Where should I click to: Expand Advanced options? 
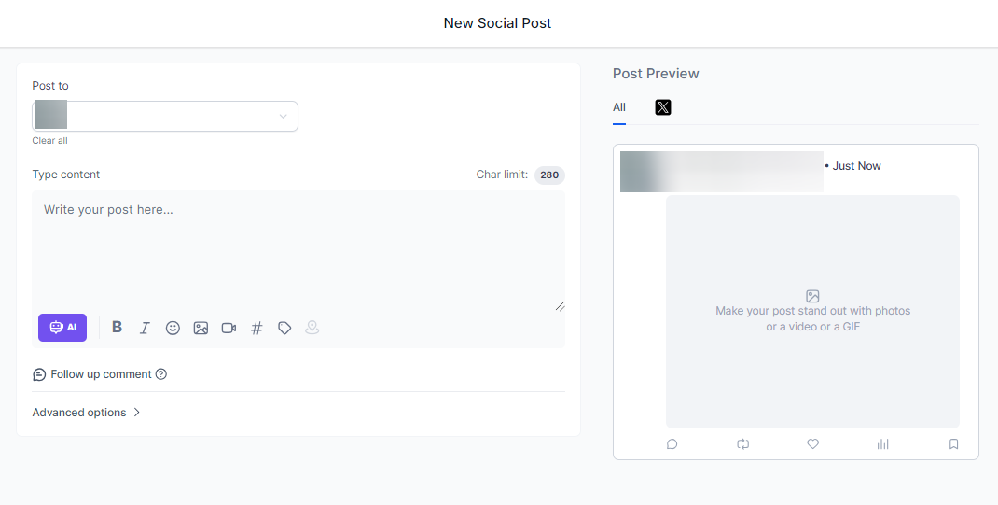point(86,413)
